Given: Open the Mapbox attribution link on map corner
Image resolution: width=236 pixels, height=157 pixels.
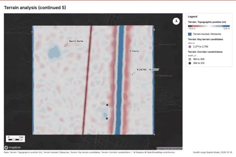Looking at the screenshot, I should tap(162, 149).
